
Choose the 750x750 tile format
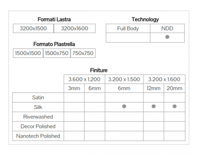(83, 53)
